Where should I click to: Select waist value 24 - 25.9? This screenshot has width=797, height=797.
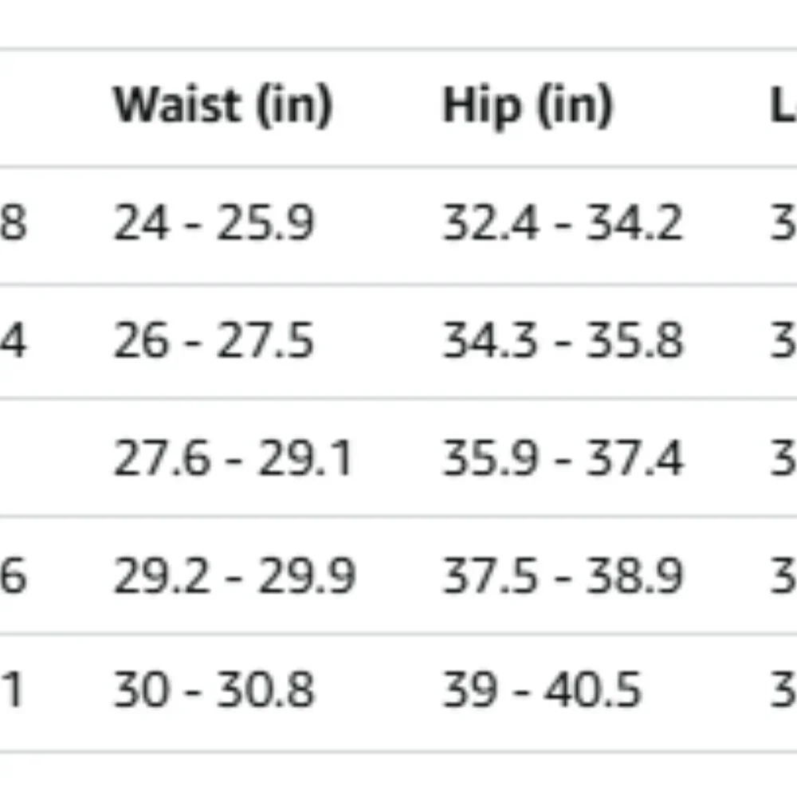coord(214,222)
